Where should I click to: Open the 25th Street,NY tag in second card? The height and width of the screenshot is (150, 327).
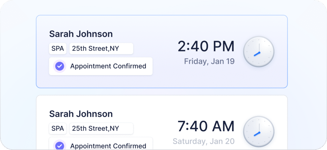coord(101,128)
